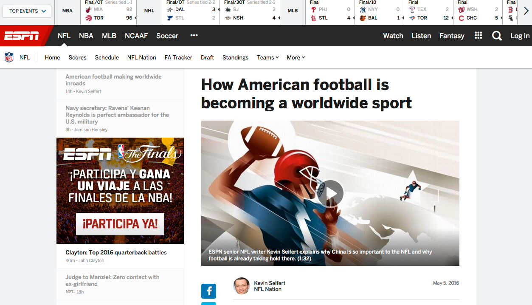Click the Cardinals logo in scoreboard
This screenshot has width=532, height=305.
pos(313,18)
